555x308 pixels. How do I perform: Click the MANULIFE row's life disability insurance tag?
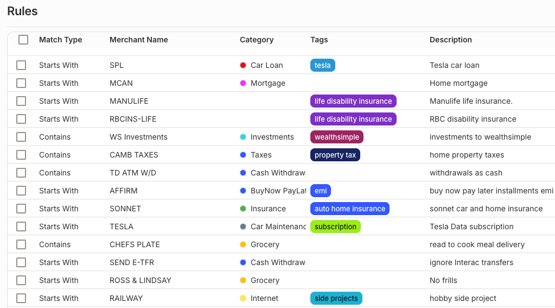pos(353,101)
